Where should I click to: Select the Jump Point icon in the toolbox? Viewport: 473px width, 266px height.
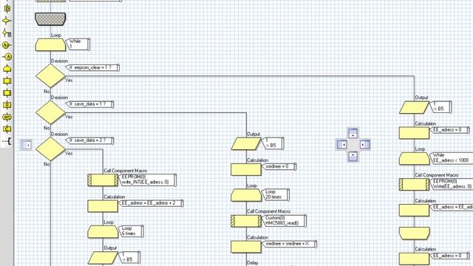coord(7,57)
